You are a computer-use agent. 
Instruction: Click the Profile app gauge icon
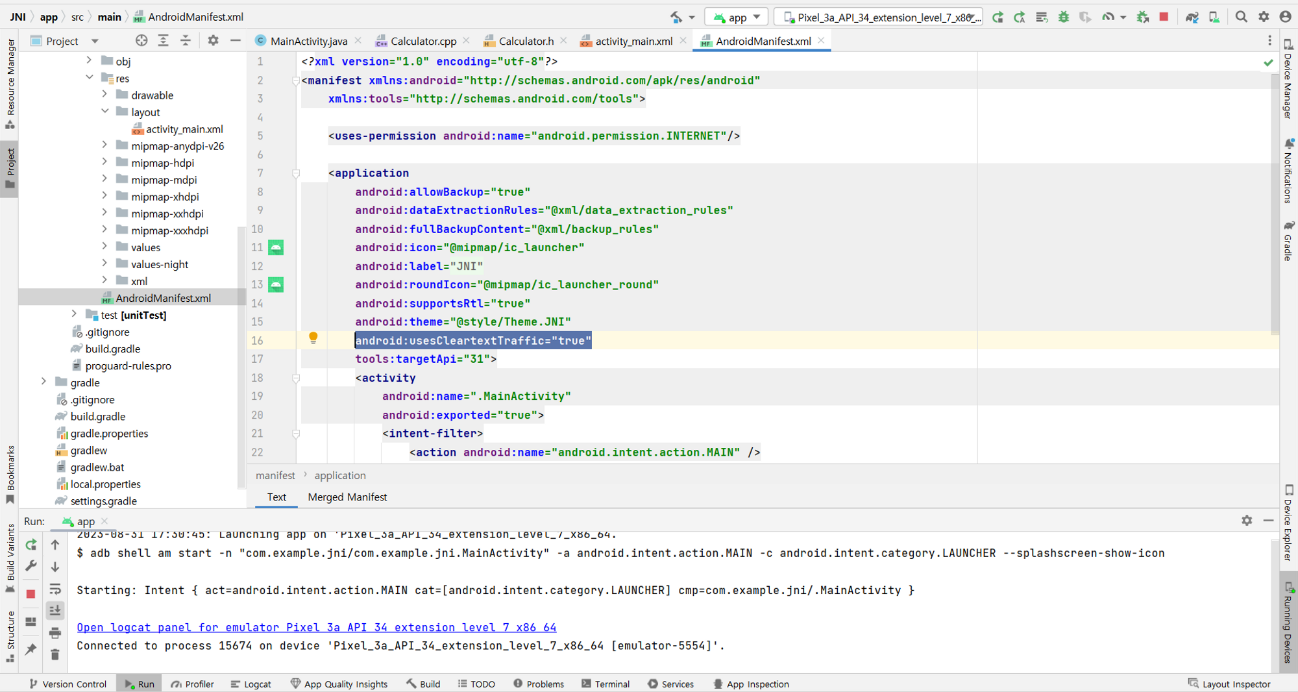tap(1108, 17)
